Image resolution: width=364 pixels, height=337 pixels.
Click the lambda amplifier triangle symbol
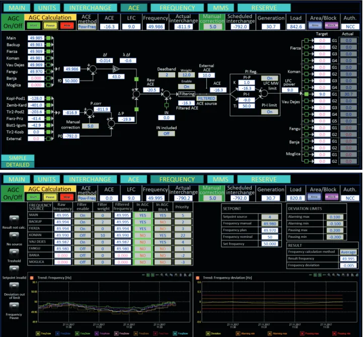116,69
